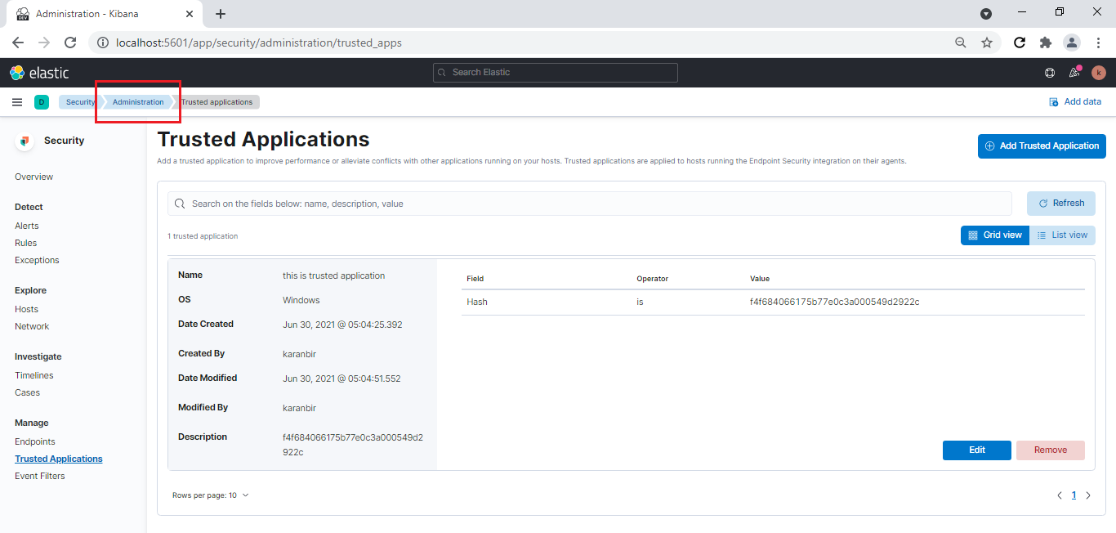Open the green D space switcher icon

pyautogui.click(x=42, y=101)
